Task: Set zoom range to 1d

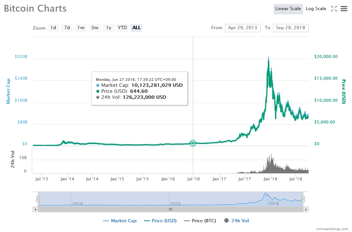Action: (x=53, y=28)
